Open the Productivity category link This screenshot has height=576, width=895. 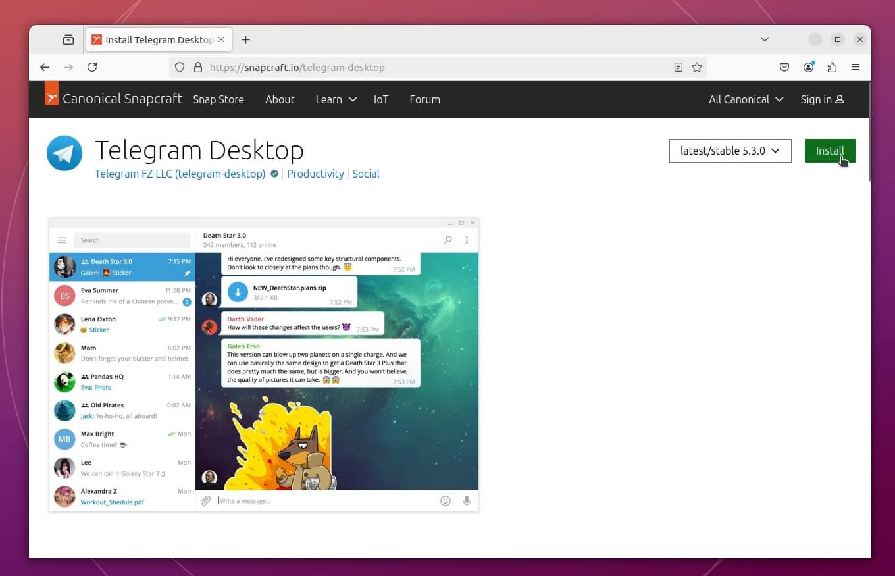pos(315,174)
